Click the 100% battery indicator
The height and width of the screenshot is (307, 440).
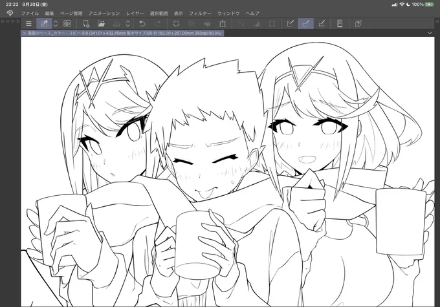pyautogui.click(x=423, y=5)
